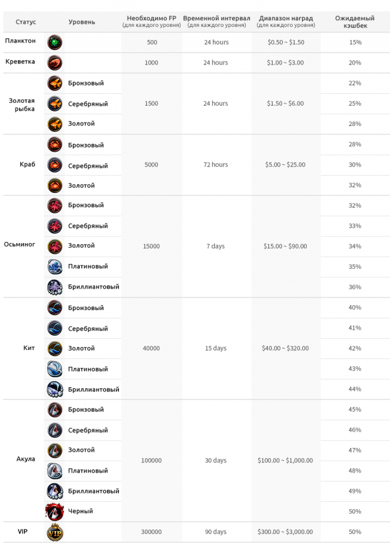The height and width of the screenshot is (552, 390).
Task: Click the Акула Платиновый shark icon
Action: click(x=55, y=471)
